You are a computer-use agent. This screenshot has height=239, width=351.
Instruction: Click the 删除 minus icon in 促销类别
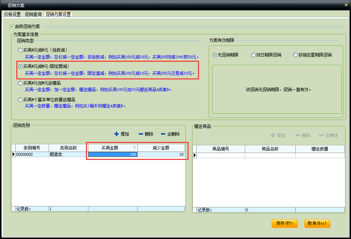(x=141, y=134)
